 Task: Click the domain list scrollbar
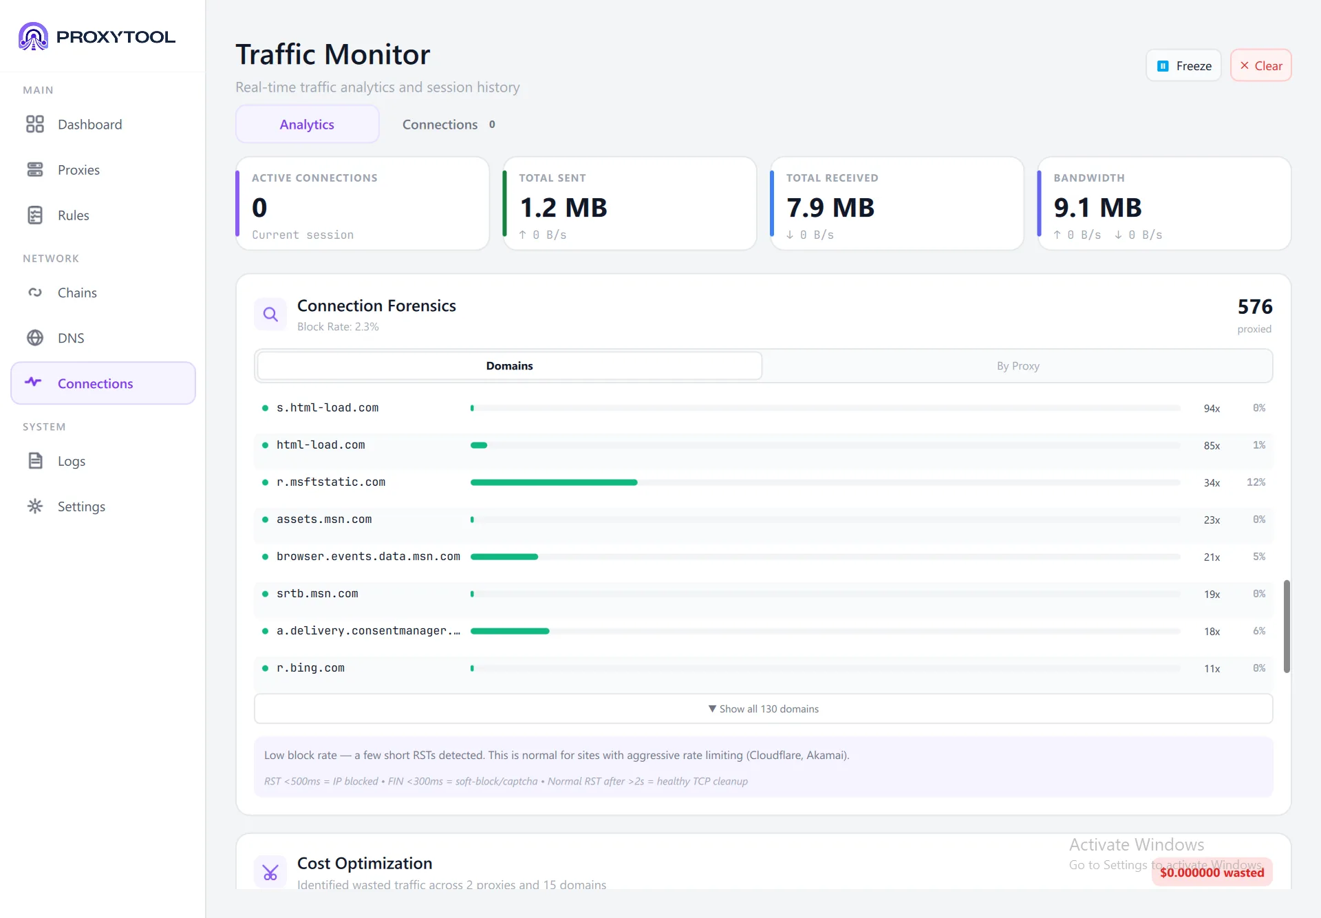click(1286, 626)
